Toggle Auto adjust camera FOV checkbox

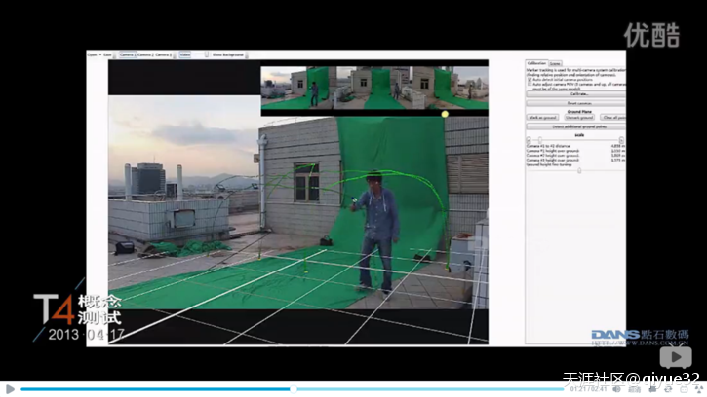pyautogui.click(x=530, y=83)
